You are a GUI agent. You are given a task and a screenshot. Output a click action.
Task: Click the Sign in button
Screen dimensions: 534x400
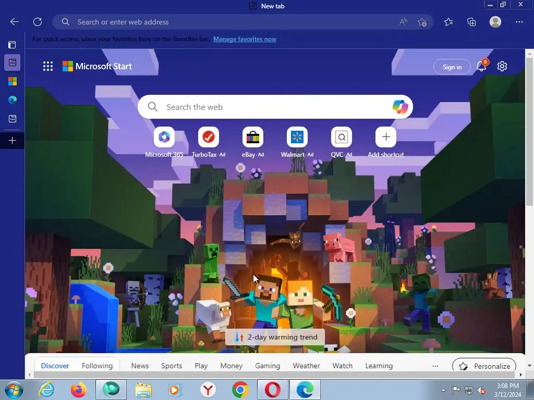(x=452, y=67)
